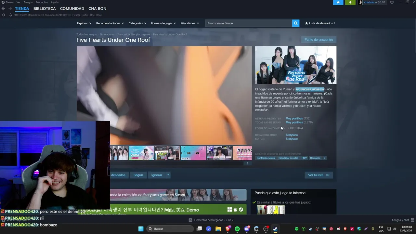
Task: Open Amigos y chat panel
Action: click(402, 220)
